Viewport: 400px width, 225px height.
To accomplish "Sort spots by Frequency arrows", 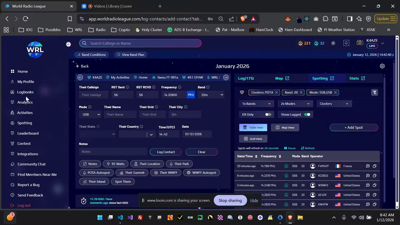I will [x=280, y=156].
